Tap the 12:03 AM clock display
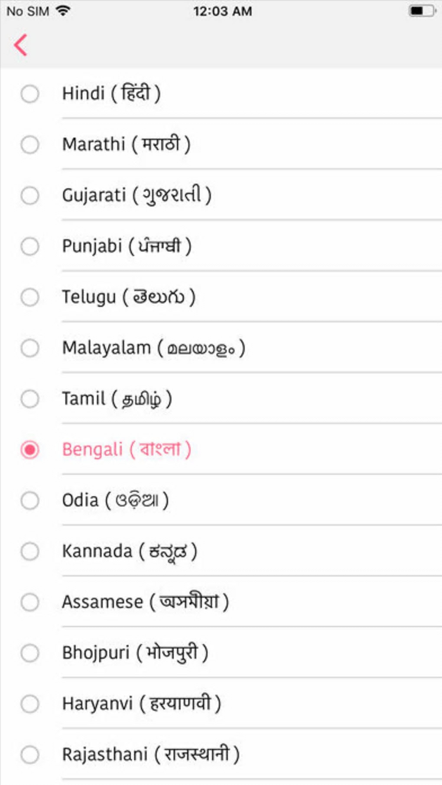 [x=222, y=11]
